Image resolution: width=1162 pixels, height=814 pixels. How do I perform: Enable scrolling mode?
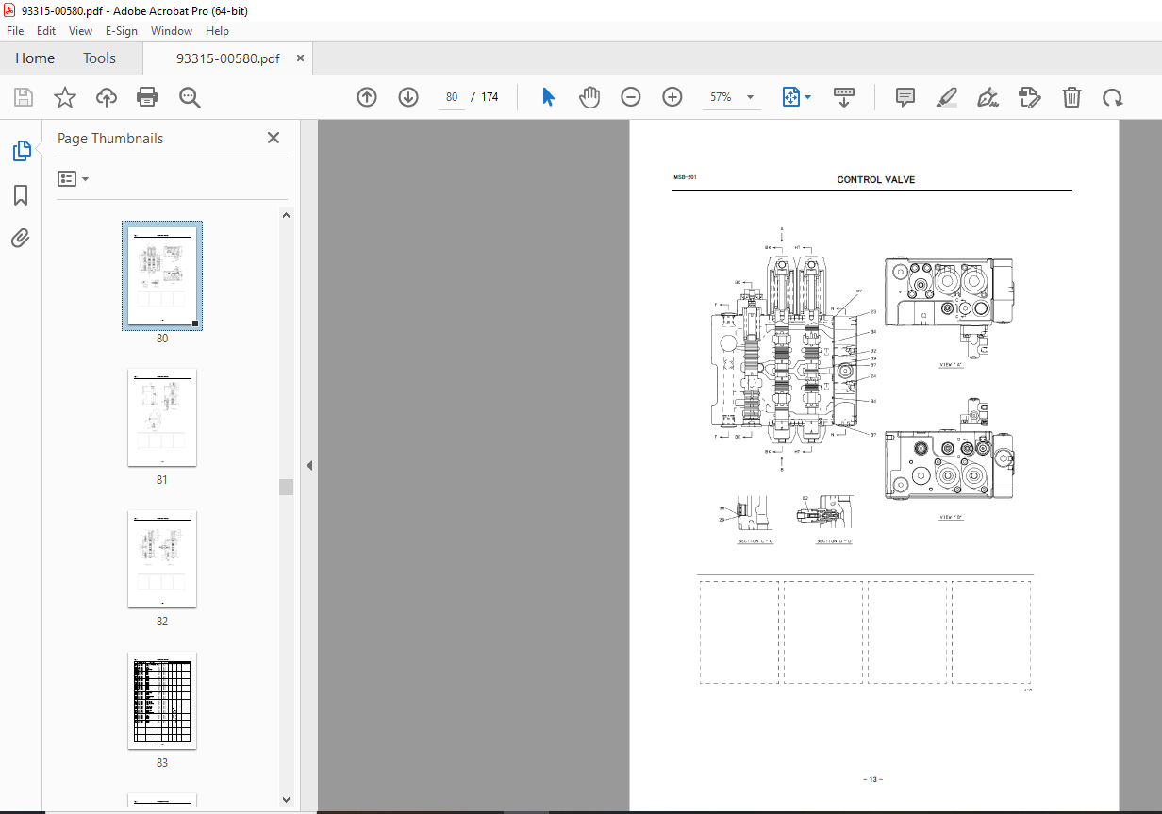[x=844, y=97]
